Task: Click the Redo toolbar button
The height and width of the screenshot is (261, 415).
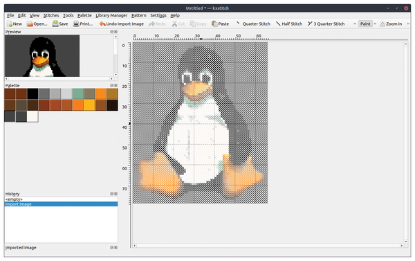Action: click(x=157, y=24)
